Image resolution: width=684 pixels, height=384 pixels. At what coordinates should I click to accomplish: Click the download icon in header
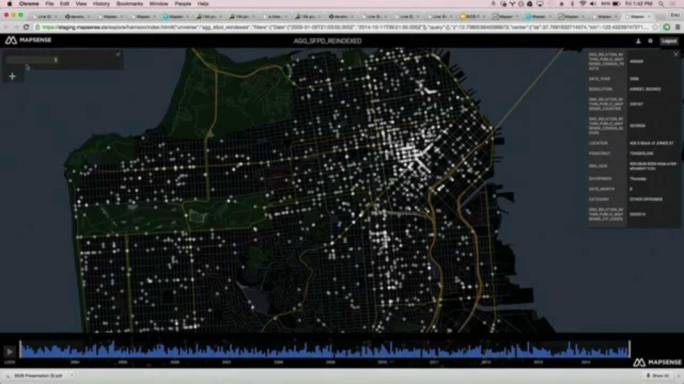(x=637, y=41)
